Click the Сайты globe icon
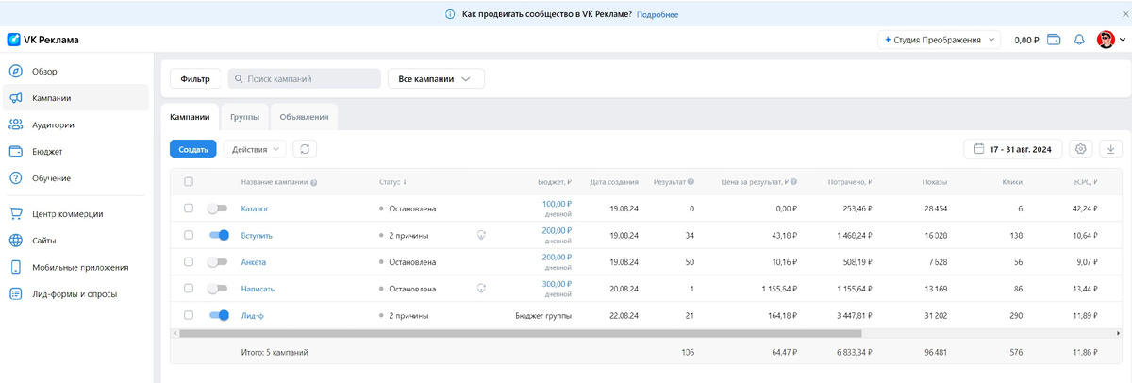 (x=15, y=241)
